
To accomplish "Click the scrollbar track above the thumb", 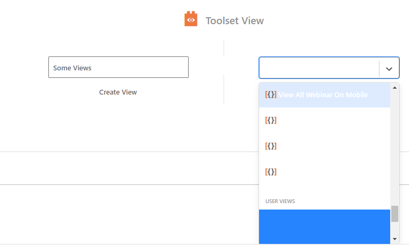I will tap(394, 148).
